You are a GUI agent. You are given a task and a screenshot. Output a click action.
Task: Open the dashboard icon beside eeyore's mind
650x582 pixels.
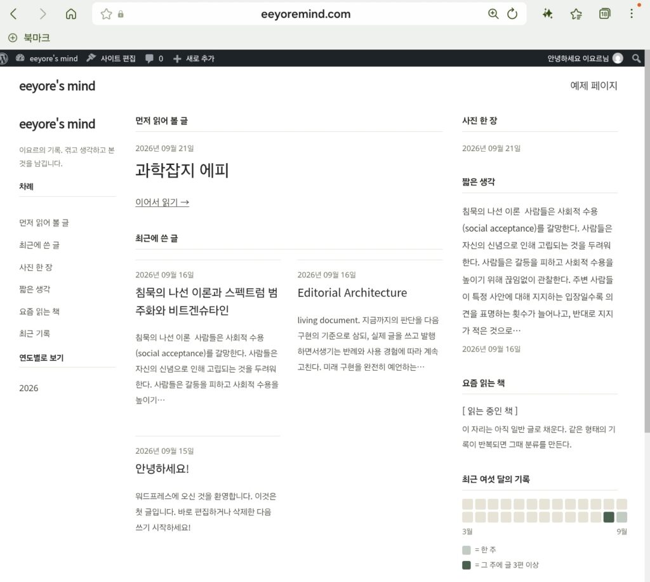point(20,58)
